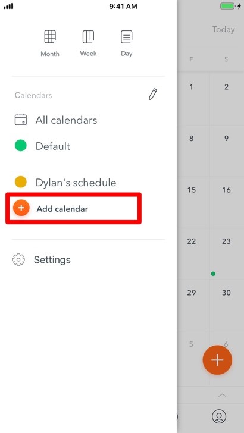Image resolution: width=244 pixels, height=433 pixels.
Task: Tap the large orange add event button
Action: [217, 360]
